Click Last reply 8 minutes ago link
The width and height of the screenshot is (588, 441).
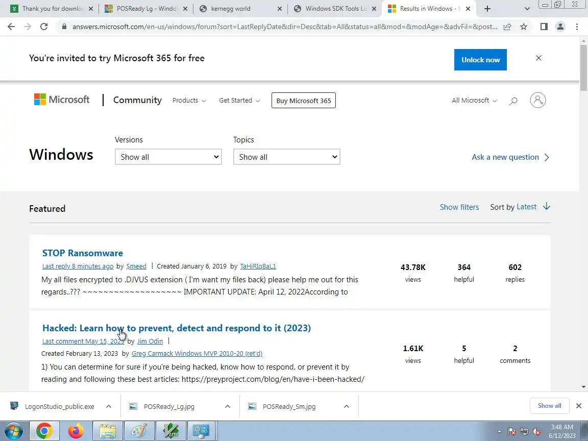78,266
